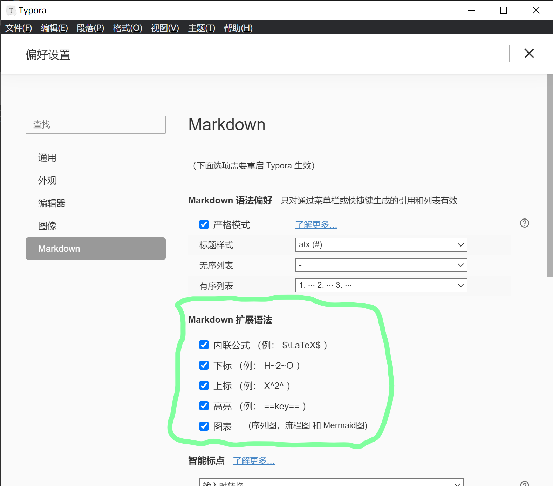Open 段落(P) menu
This screenshot has width=553, height=486.
pos(90,28)
